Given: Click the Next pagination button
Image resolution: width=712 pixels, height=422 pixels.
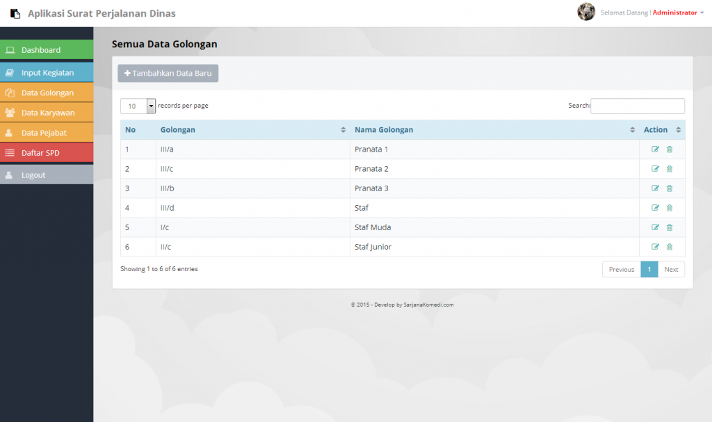Looking at the screenshot, I should (x=671, y=269).
